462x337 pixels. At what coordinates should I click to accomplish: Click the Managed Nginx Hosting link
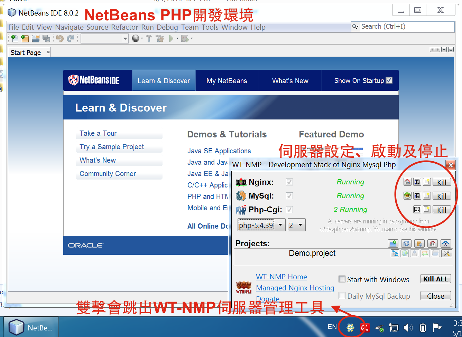pyautogui.click(x=295, y=288)
